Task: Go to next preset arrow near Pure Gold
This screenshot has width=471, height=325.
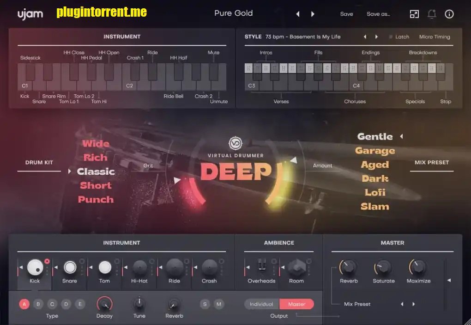Action: click(313, 14)
